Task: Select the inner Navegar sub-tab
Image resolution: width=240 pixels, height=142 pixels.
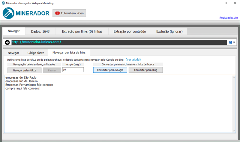Action: pyautogui.click(x=13, y=53)
